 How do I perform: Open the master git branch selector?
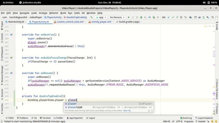pyautogui.click(x=201, y=122)
